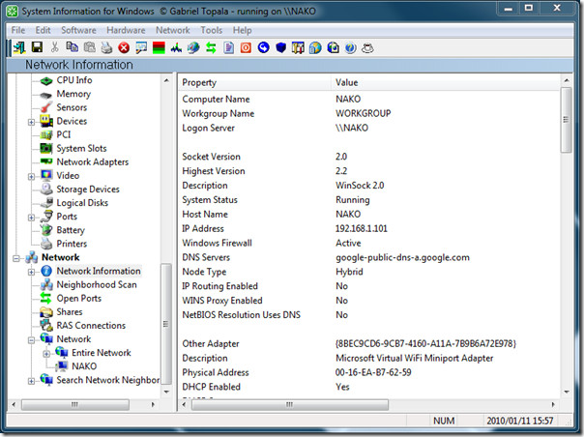Open the Software menu
This screenshot has height=437, width=584.
click(x=78, y=30)
